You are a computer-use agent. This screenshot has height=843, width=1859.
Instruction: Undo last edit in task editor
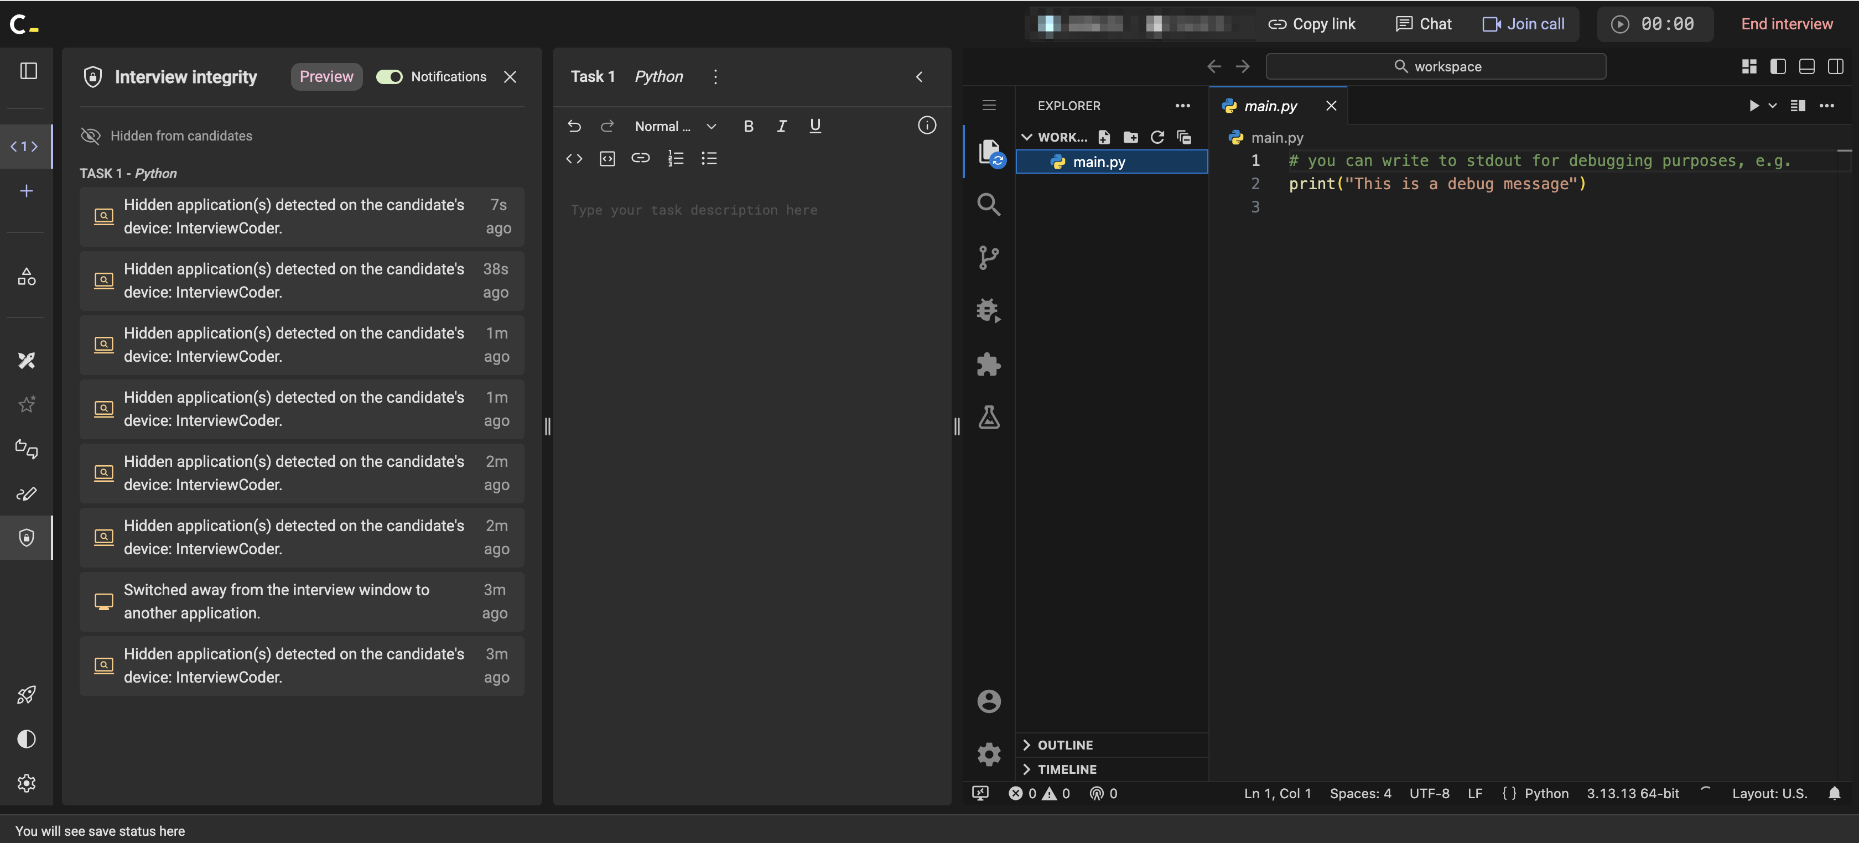(574, 126)
